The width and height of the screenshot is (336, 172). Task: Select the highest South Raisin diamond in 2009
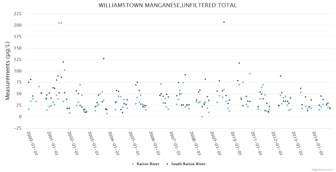pos(224,22)
